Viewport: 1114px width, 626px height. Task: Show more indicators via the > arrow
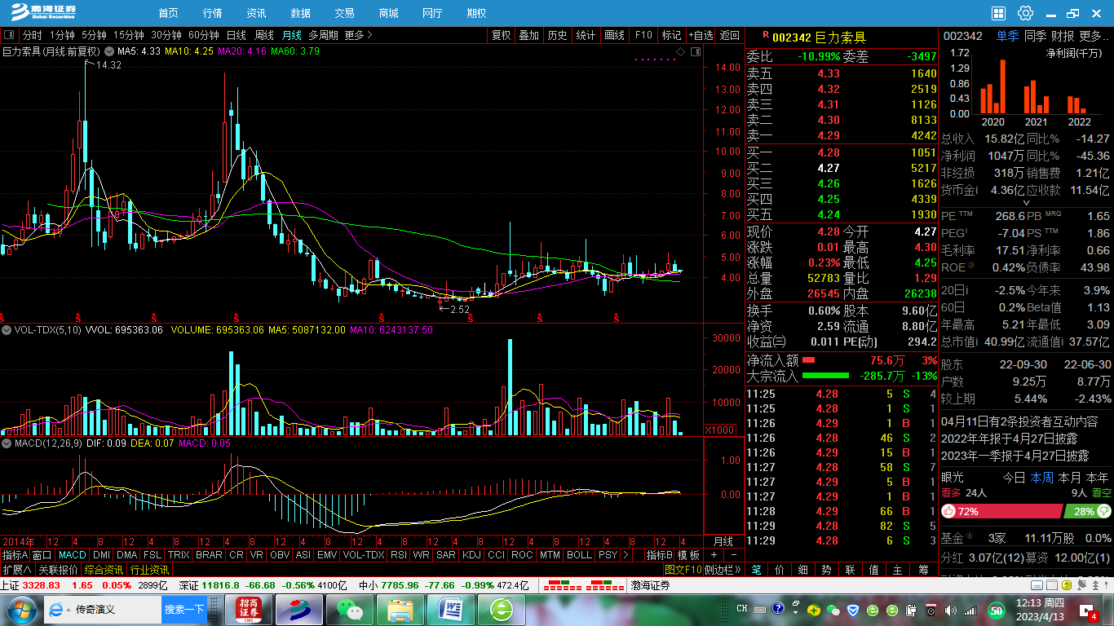(x=626, y=555)
